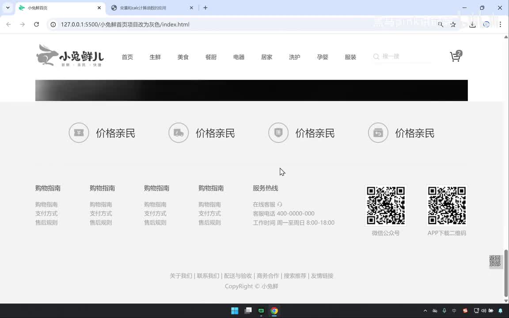Open the 电器 navigation item

239,57
